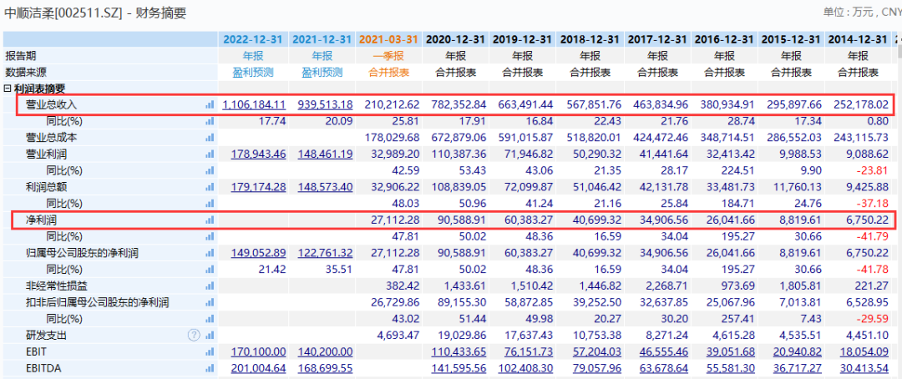This screenshot has width=902, height=379.
Task: Open the chart icon beside 营业总成本
Action: click(210, 138)
